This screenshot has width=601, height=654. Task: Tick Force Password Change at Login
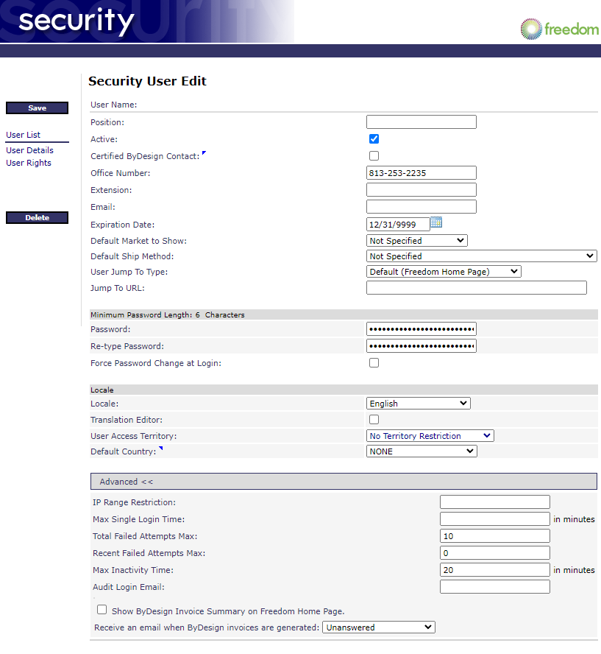pyautogui.click(x=374, y=362)
